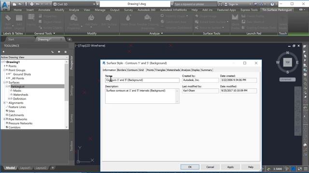Click the Print icon in quick access toolbar
This screenshot has height=173, width=309.
32,4
